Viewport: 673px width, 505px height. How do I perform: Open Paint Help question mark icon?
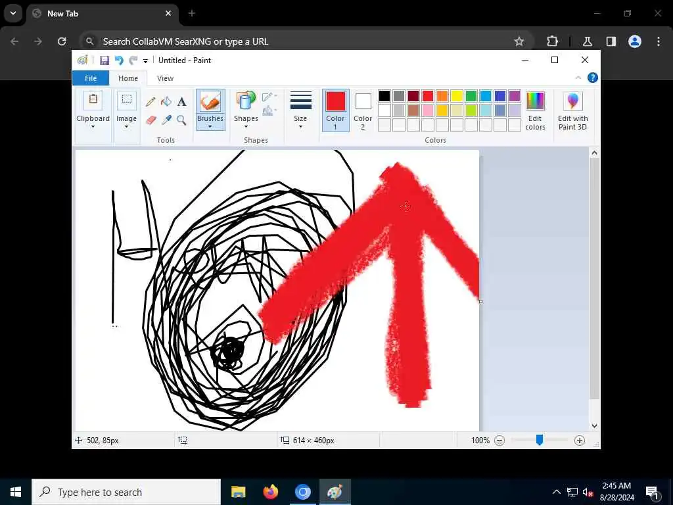pyautogui.click(x=592, y=78)
